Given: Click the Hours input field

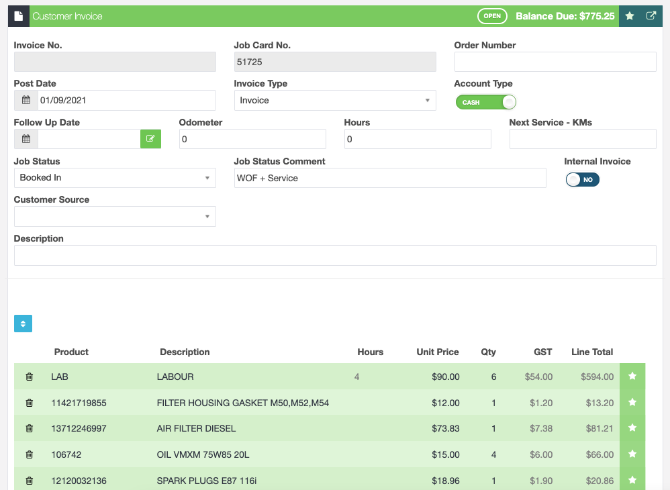Looking at the screenshot, I should [x=418, y=139].
